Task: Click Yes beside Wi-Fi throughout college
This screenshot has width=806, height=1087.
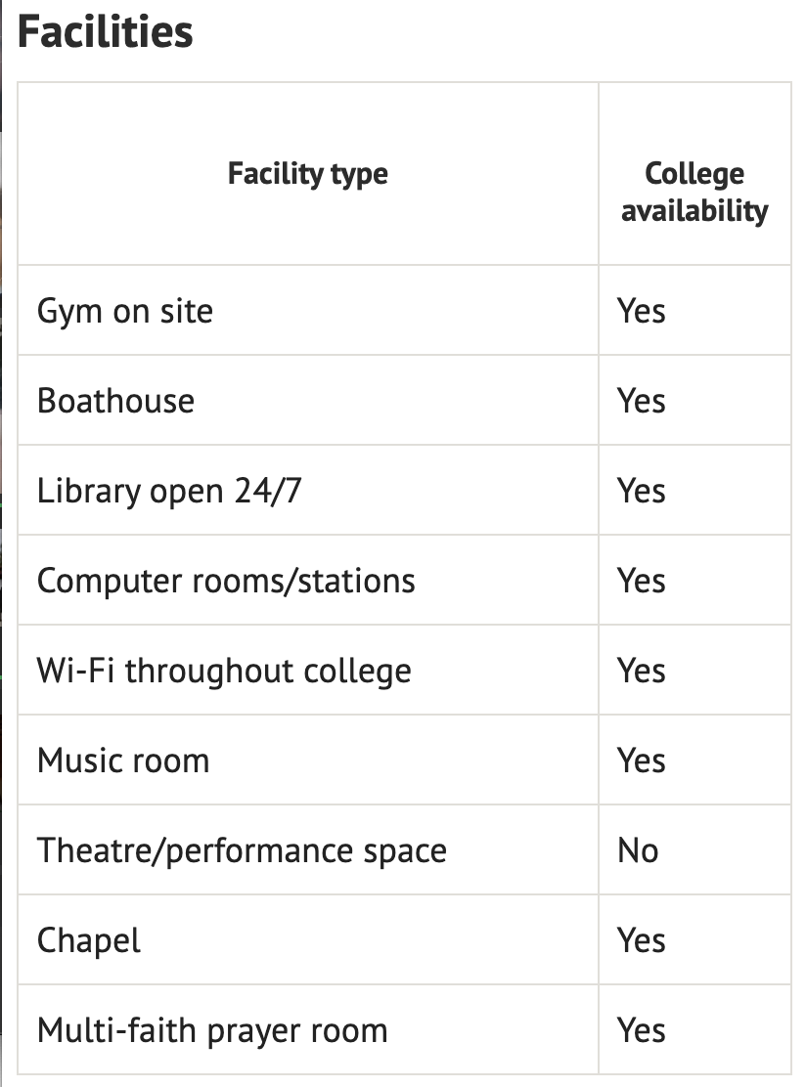Action: pos(642,671)
